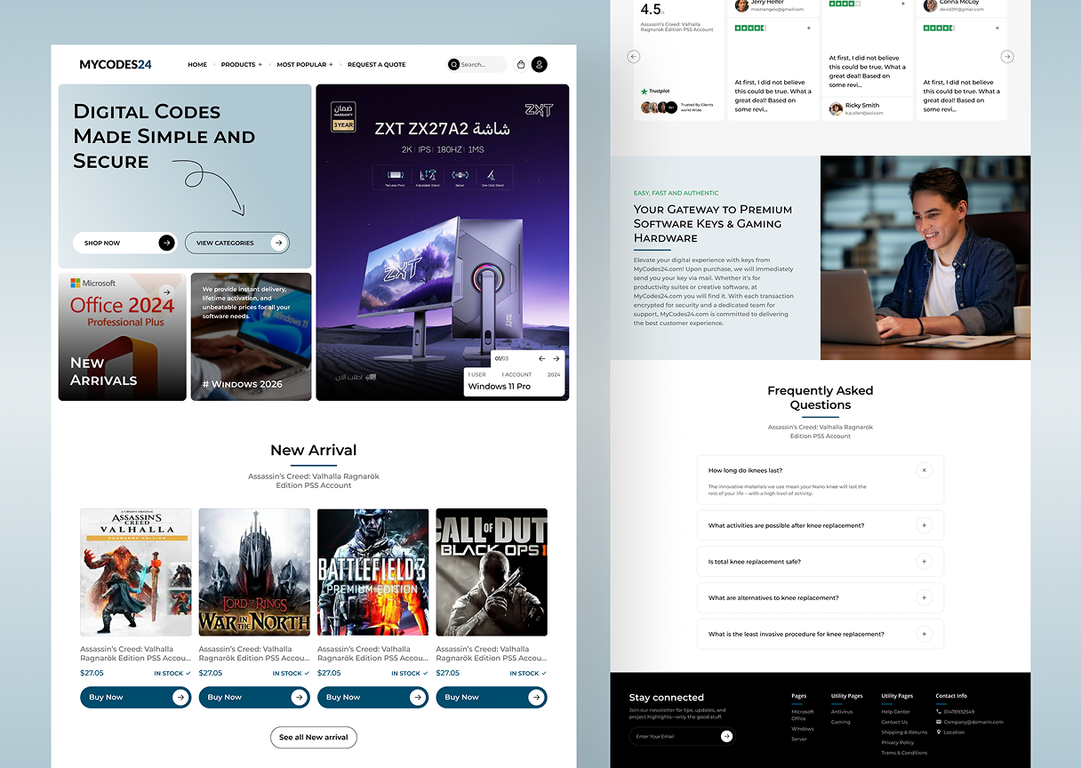Select Home in the navigation bar

[x=197, y=65]
